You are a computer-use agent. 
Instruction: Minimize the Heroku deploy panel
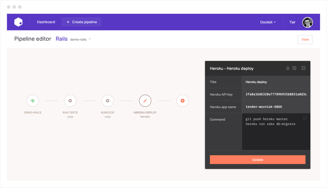pyautogui.click(x=294, y=68)
